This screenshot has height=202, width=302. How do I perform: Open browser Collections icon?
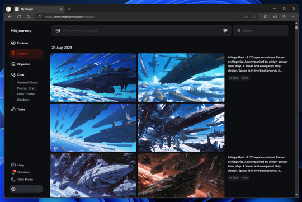[284, 17]
